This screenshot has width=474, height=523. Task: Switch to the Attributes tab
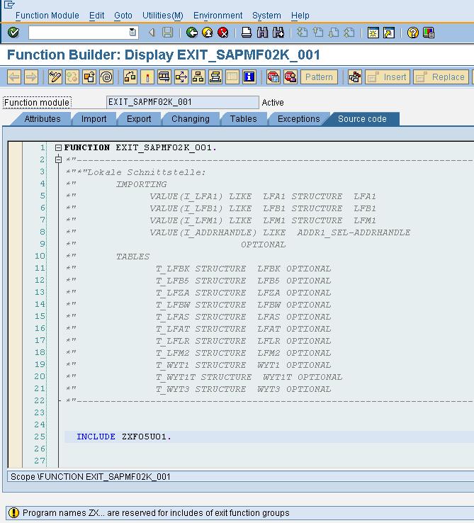coord(43,119)
